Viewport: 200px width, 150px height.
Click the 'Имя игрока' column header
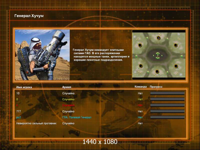coord(24,87)
